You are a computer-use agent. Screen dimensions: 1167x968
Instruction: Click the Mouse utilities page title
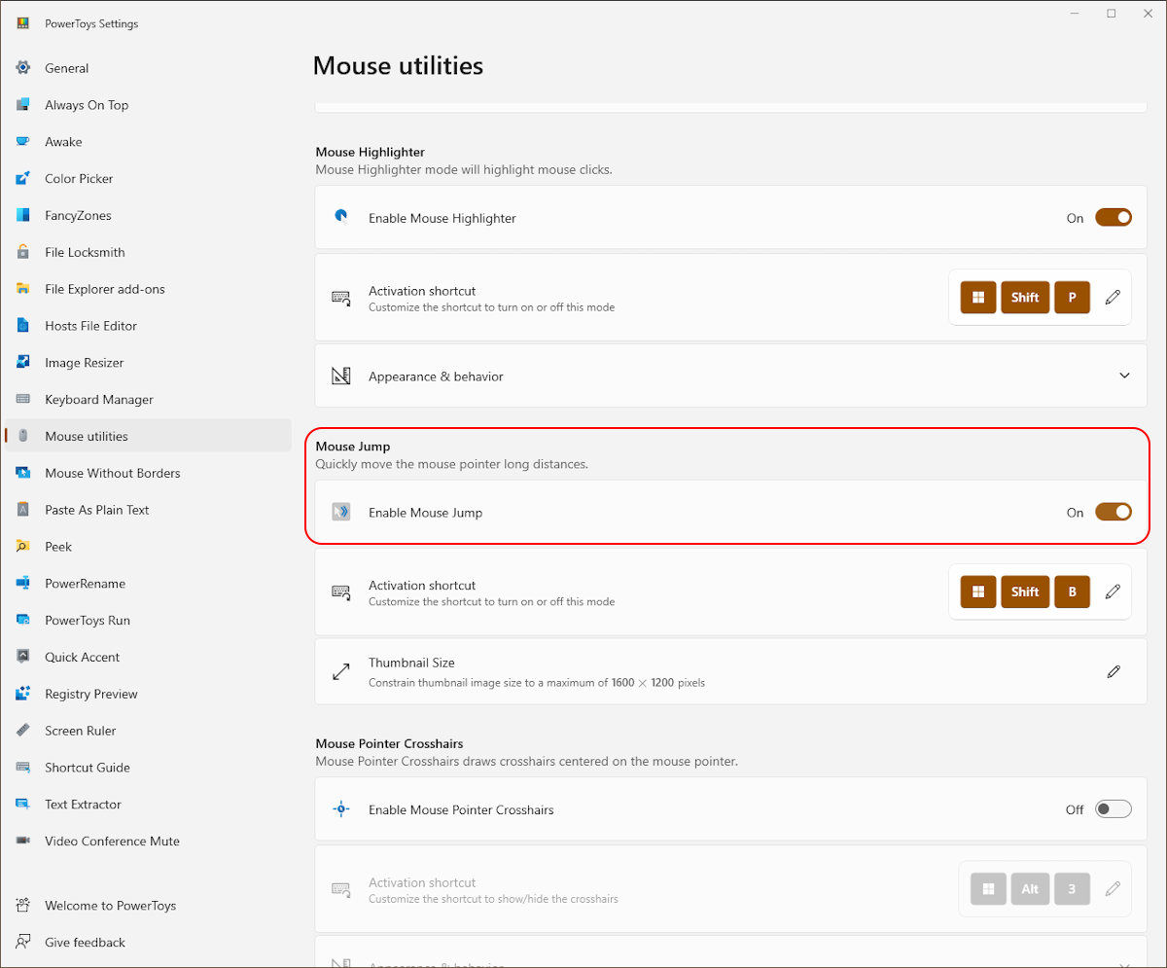(398, 66)
